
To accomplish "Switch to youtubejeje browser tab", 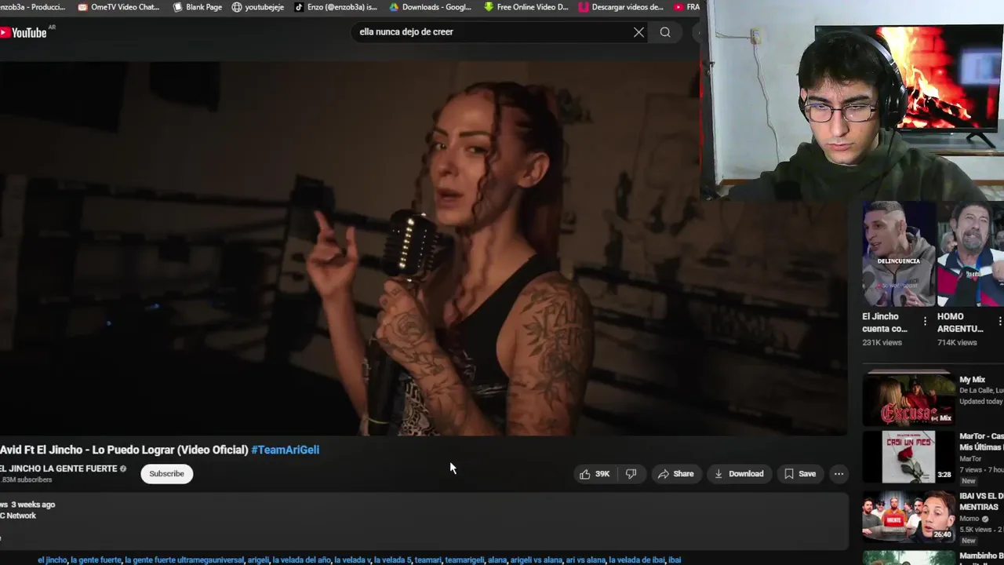I will (x=258, y=7).
